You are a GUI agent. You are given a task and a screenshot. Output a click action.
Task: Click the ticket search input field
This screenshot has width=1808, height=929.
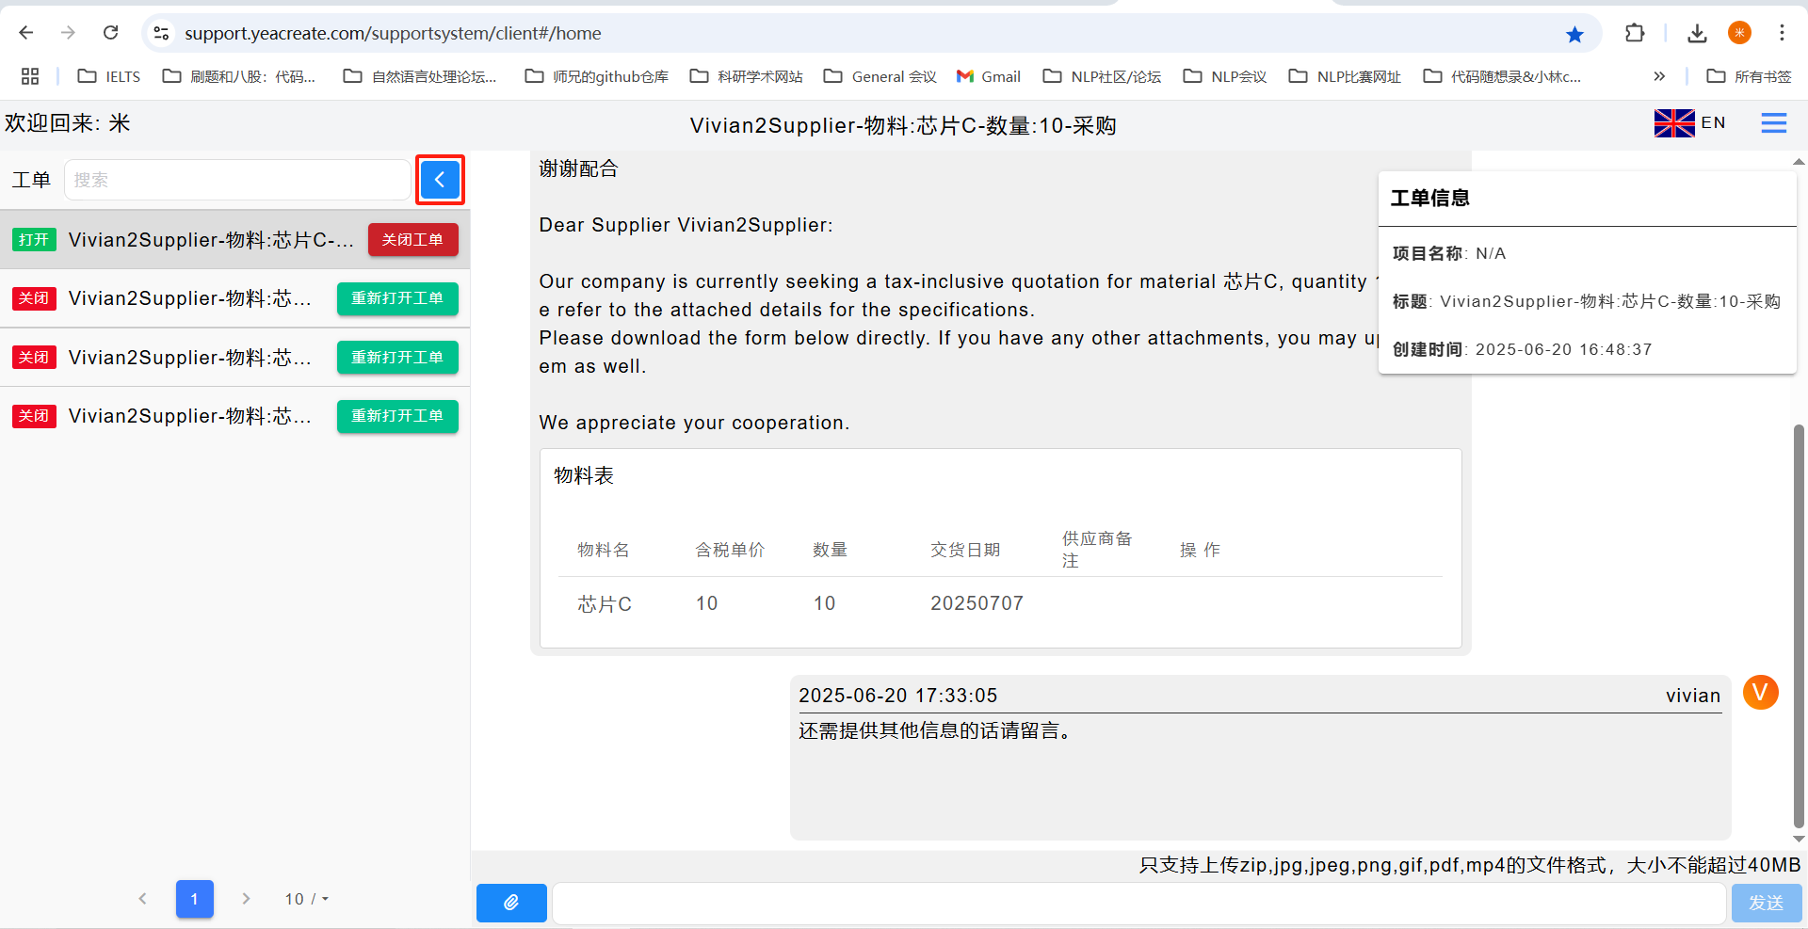pyautogui.click(x=237, y=180)
